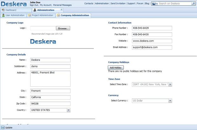This screenshot has height=130, width=197.
Task: Click the Dashboard tab icon
Action: tap(3, 10)
